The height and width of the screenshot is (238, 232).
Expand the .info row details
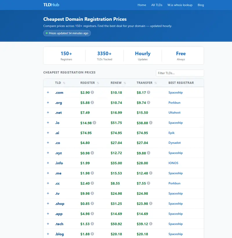tap(48, 163)
